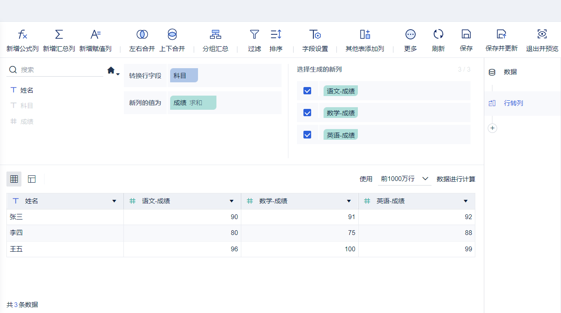Add a new summary column (新增汇总列)
Screen dimensions: 561x313
59,41
